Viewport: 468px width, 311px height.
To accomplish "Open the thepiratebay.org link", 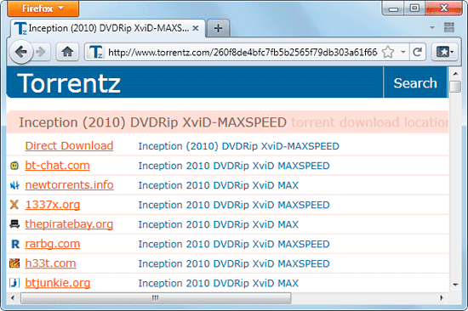I will coord(69,224).
